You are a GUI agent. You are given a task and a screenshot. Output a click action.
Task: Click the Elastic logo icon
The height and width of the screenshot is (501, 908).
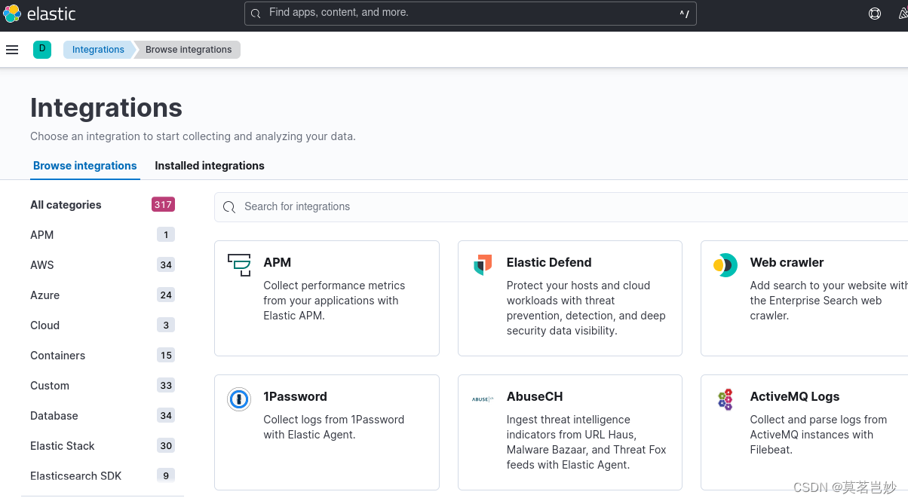[x=12, y=14]
